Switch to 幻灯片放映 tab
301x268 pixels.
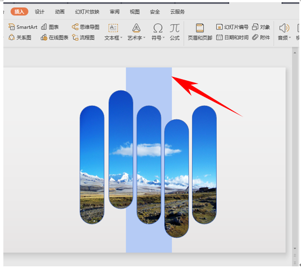[87, 12]
